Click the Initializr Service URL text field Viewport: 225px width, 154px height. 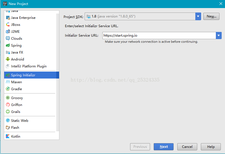[159, 36]
